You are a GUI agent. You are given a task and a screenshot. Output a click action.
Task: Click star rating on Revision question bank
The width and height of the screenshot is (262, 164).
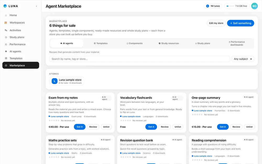(125, 157)
